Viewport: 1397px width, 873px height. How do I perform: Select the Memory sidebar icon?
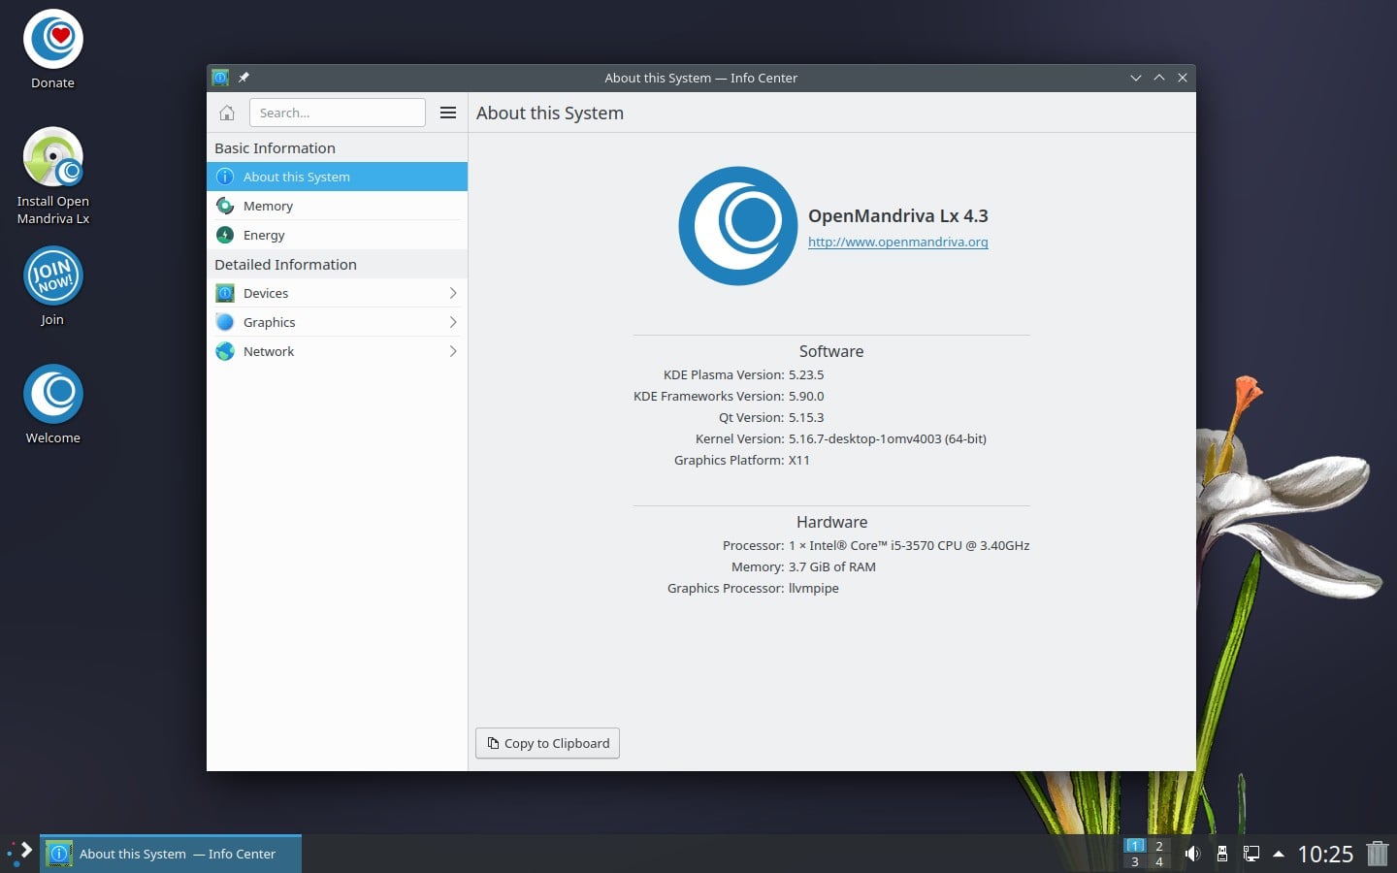tap(225, 206)
